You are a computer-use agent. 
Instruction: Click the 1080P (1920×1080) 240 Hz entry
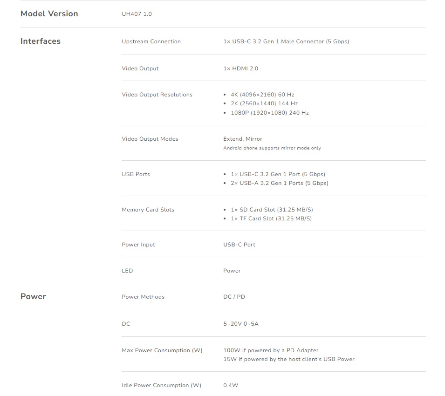(269, 113)
